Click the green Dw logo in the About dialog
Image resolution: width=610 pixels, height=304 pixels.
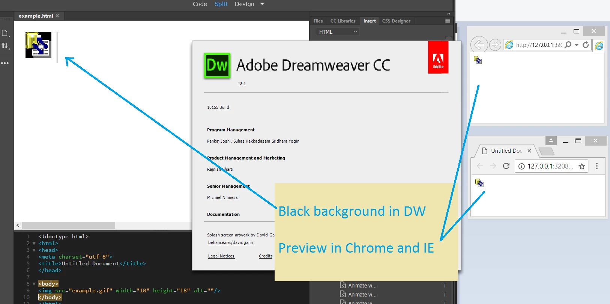[x=217, y=66]
